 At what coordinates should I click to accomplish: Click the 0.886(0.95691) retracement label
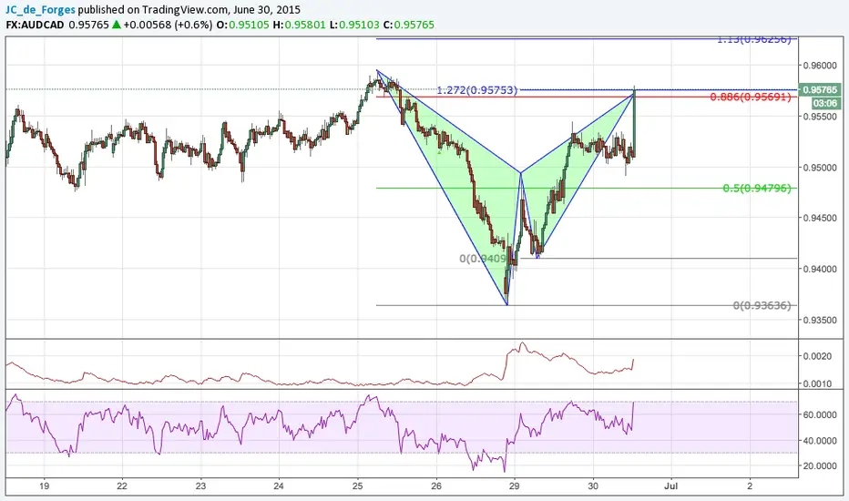pyautogui.click(x=751, y=97)
